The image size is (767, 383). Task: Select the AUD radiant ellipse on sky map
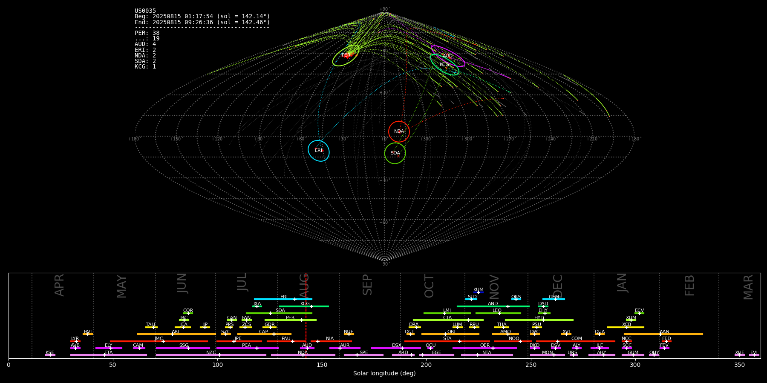[448, 56]
